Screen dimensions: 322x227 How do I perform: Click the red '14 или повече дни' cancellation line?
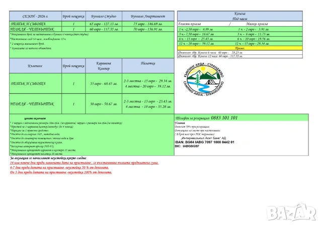point(84,163)
